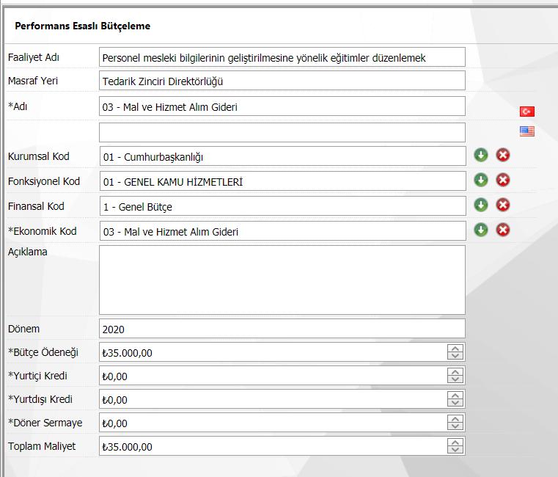Increase Yurtdışı Kredi with up spinner

click(455, 396)
